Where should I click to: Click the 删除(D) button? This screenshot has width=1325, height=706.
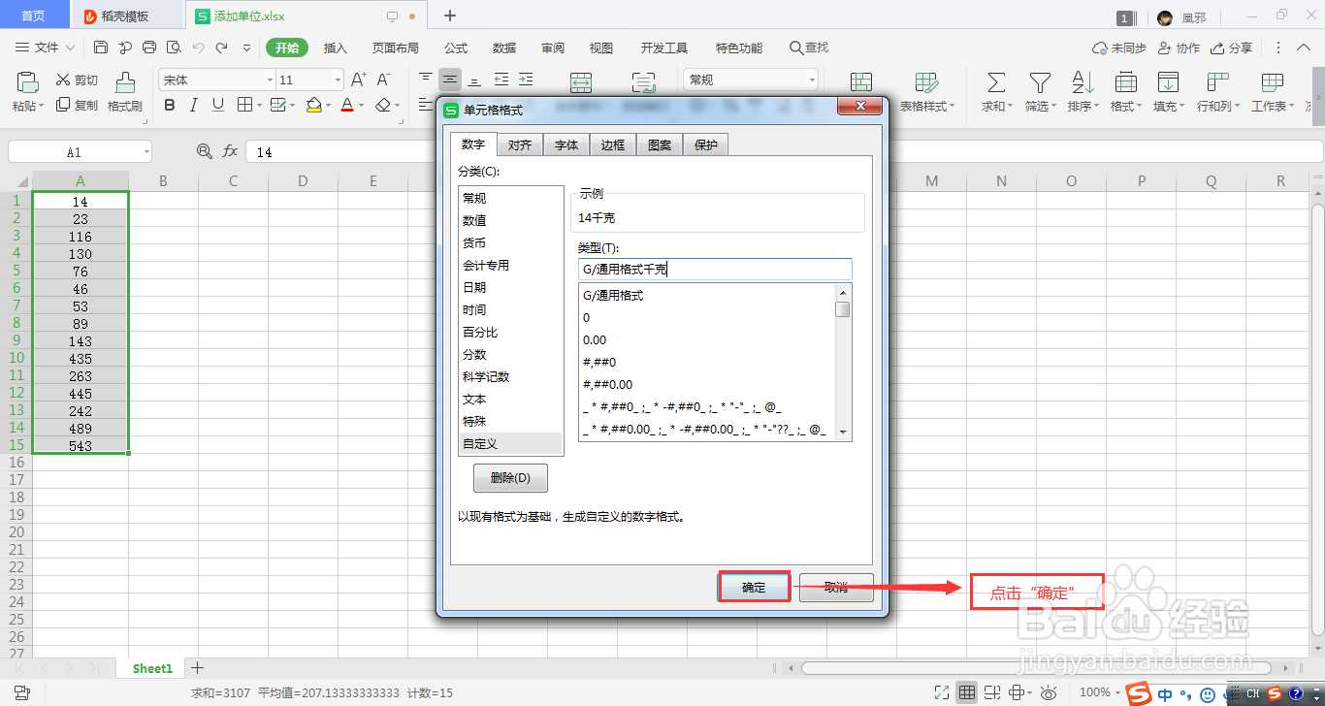(x=510, y=477)
